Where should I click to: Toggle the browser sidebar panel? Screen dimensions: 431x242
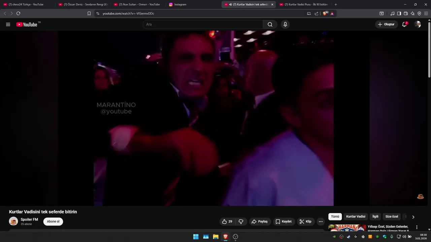[x=399, y=13]
